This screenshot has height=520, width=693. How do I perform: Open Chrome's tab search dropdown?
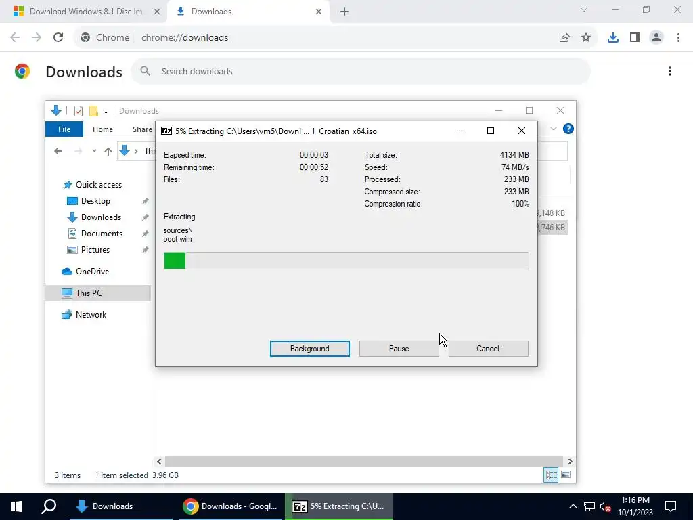[584, 9]
